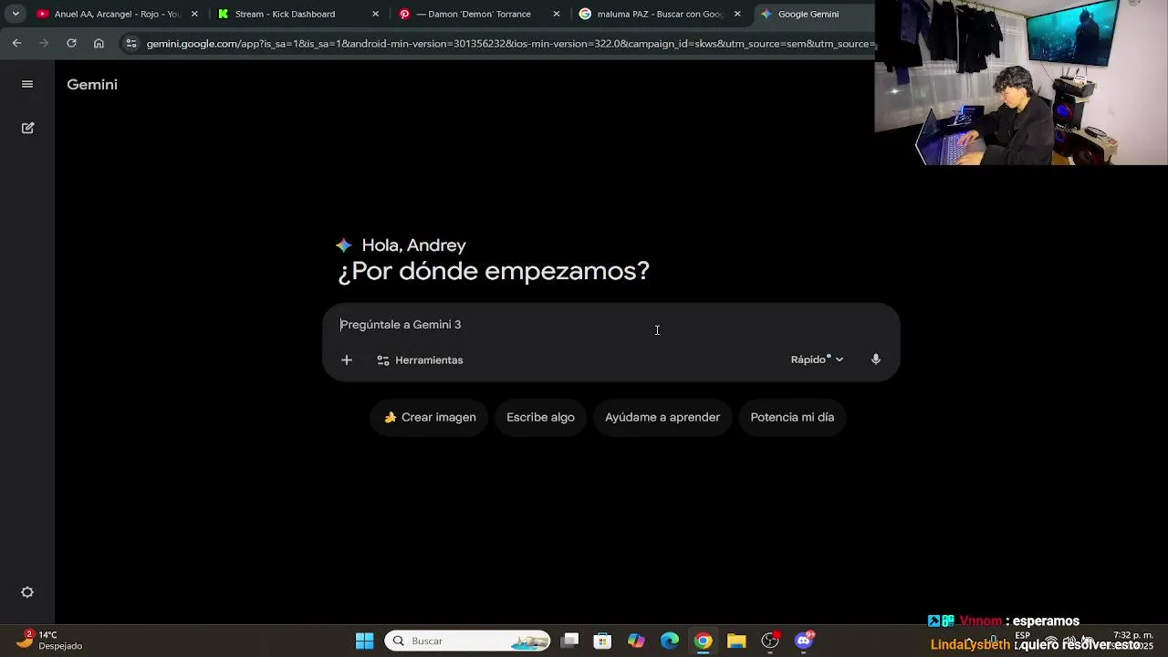The image size is (1168, 657).
Task: Close the Kick Dashboard tab
Action: (375, 14)
